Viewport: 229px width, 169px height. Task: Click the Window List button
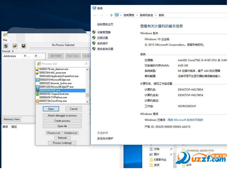click(71, 133)
